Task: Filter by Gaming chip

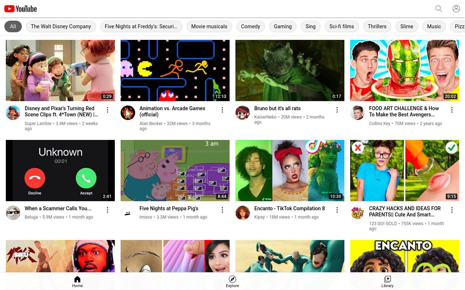Action: pyautogui.click(x=283, y=26)
